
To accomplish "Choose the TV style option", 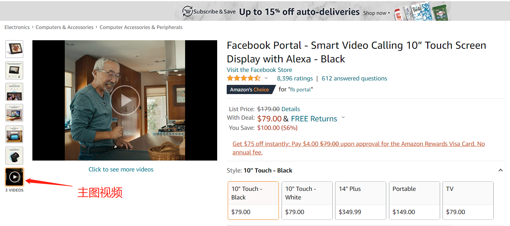I will 468,200.
